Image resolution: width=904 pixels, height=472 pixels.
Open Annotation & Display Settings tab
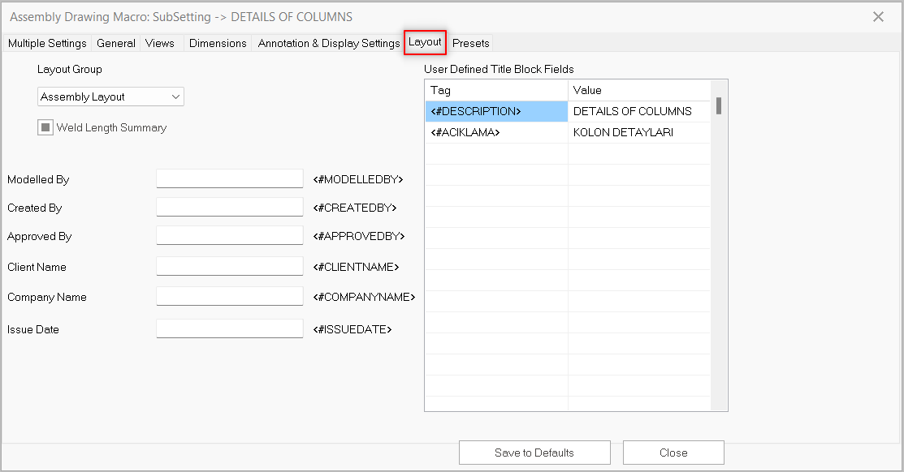click(329, 43)
